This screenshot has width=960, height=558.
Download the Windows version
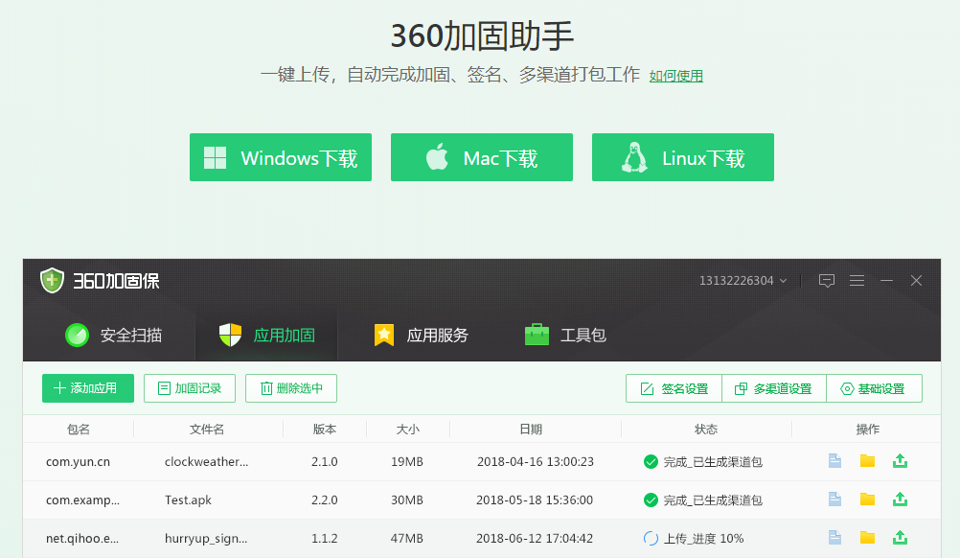pos(281,157)
